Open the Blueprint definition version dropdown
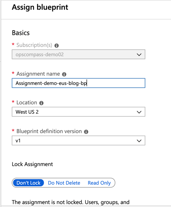Screen dimensions: 171x207 point(79,141)
